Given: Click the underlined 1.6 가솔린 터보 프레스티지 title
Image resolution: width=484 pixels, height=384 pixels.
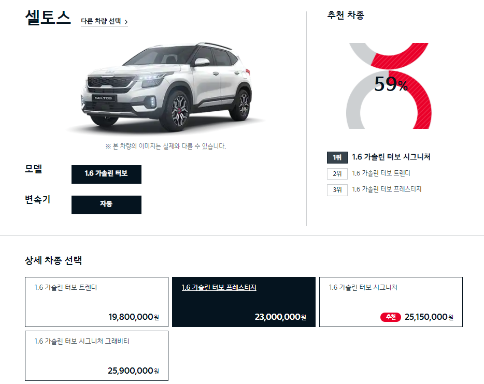Looking at the screenshot, I should 219,288.
